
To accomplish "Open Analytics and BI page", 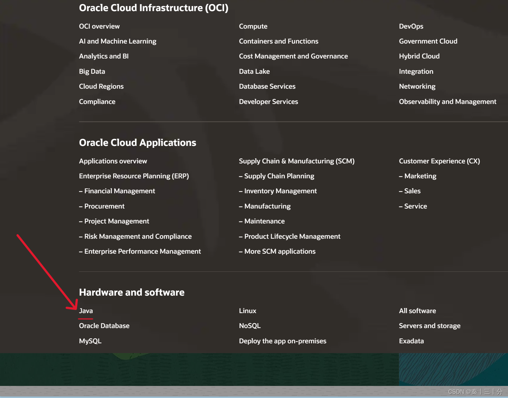I will 104,56.
